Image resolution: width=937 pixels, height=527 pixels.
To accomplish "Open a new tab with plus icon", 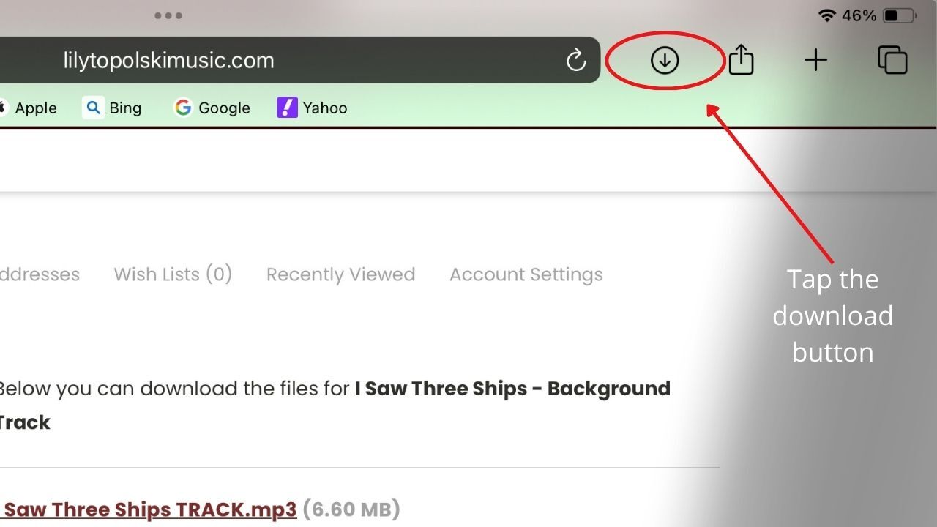I will 815,60.
